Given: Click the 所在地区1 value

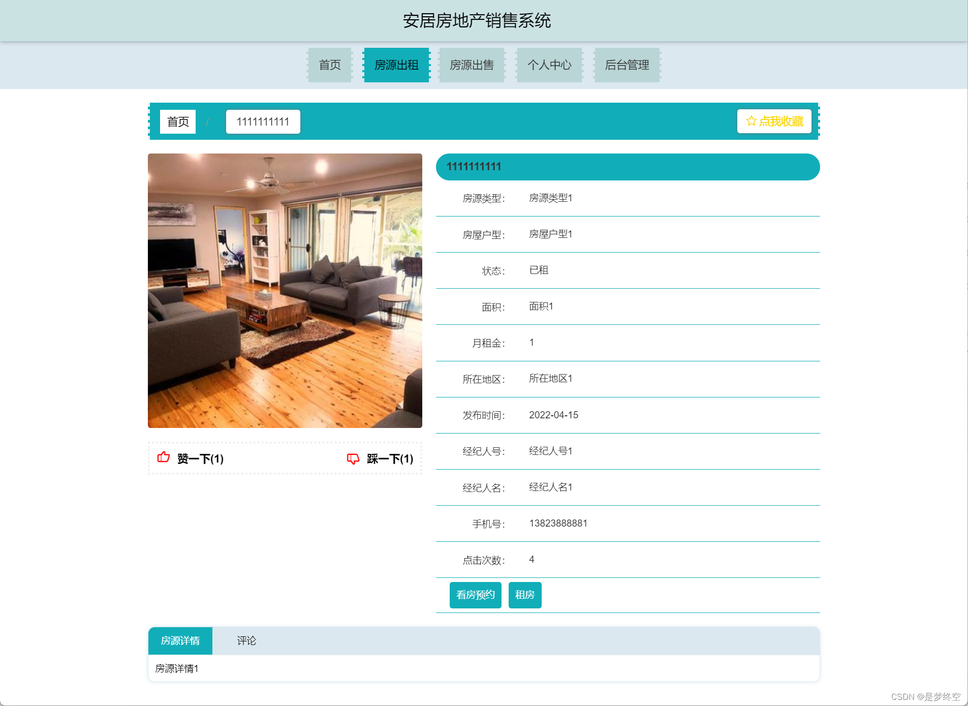Looking at the screenshot, I should coord(551,378).
